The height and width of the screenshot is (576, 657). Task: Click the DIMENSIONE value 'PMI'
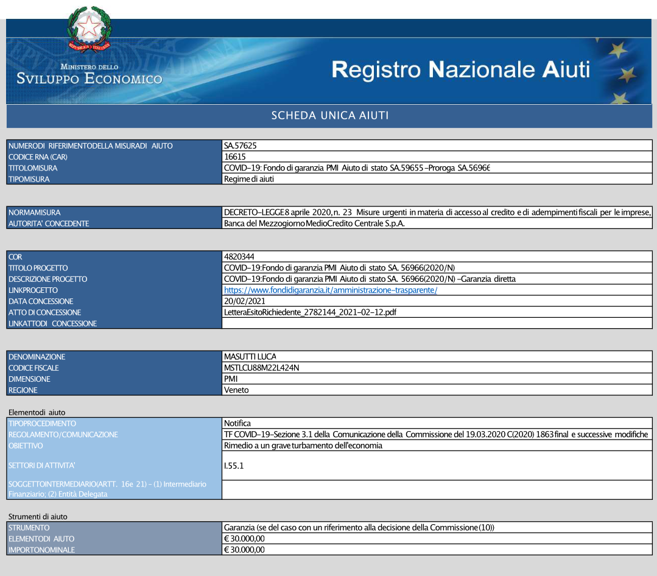pos(231,379)
